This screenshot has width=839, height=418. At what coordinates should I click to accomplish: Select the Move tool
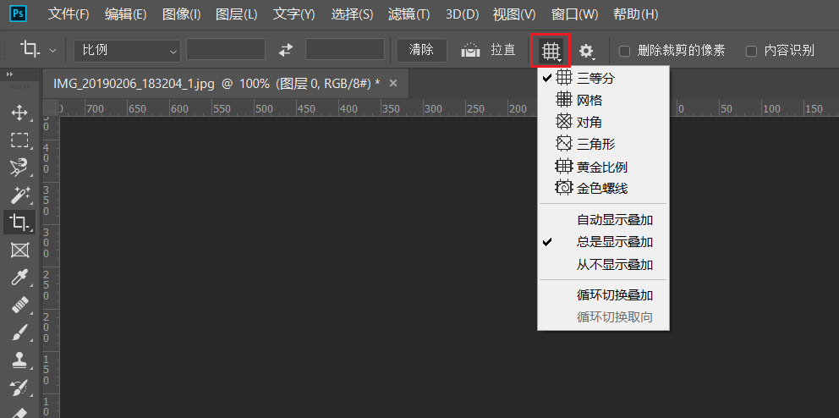tap(19, 113)
